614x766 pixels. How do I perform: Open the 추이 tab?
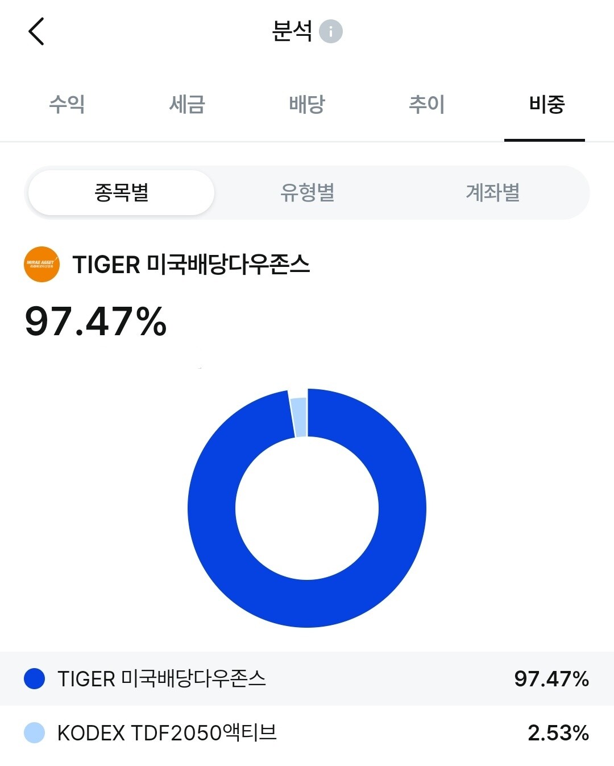pyautogui.click(x=426, y=104)
